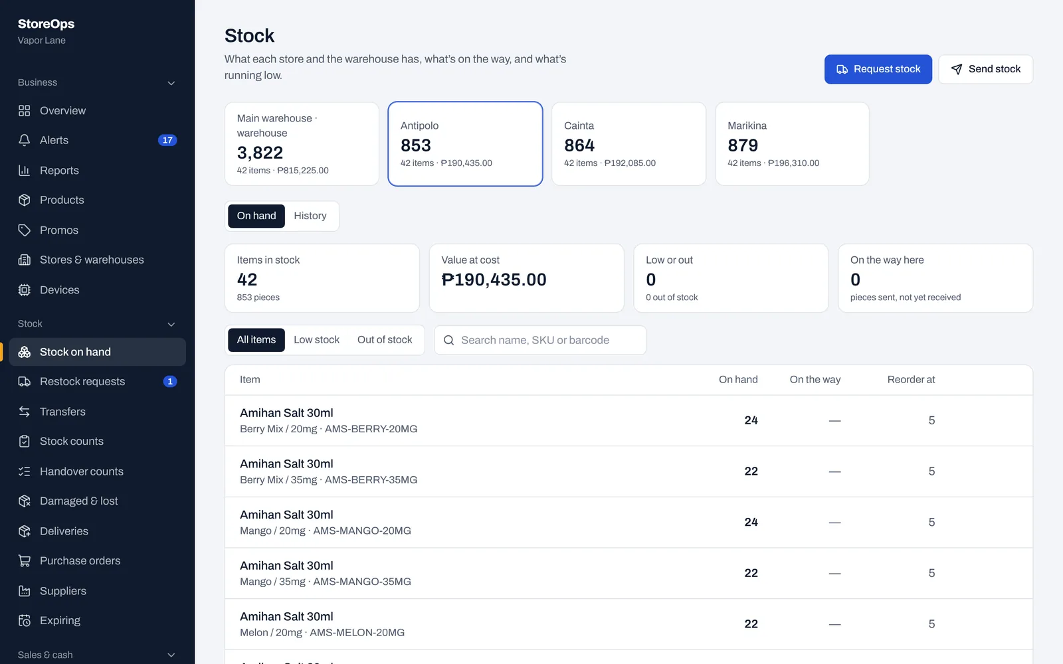The width and height of the screenshot is (1063, 664).
Task: Click the Stock counts clipboard icon
Action: click(25, 442)
